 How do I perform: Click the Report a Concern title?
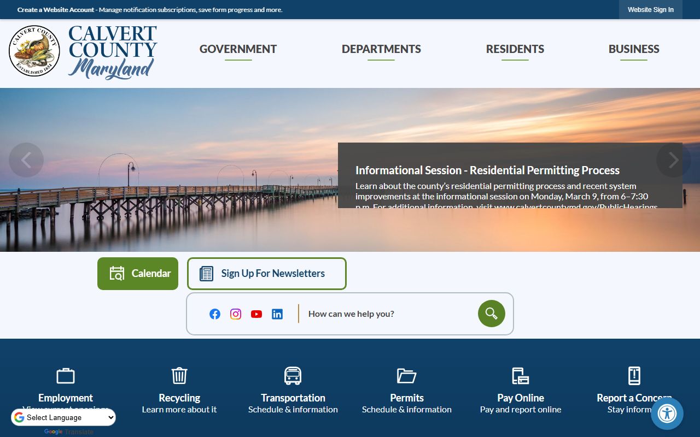634,398
